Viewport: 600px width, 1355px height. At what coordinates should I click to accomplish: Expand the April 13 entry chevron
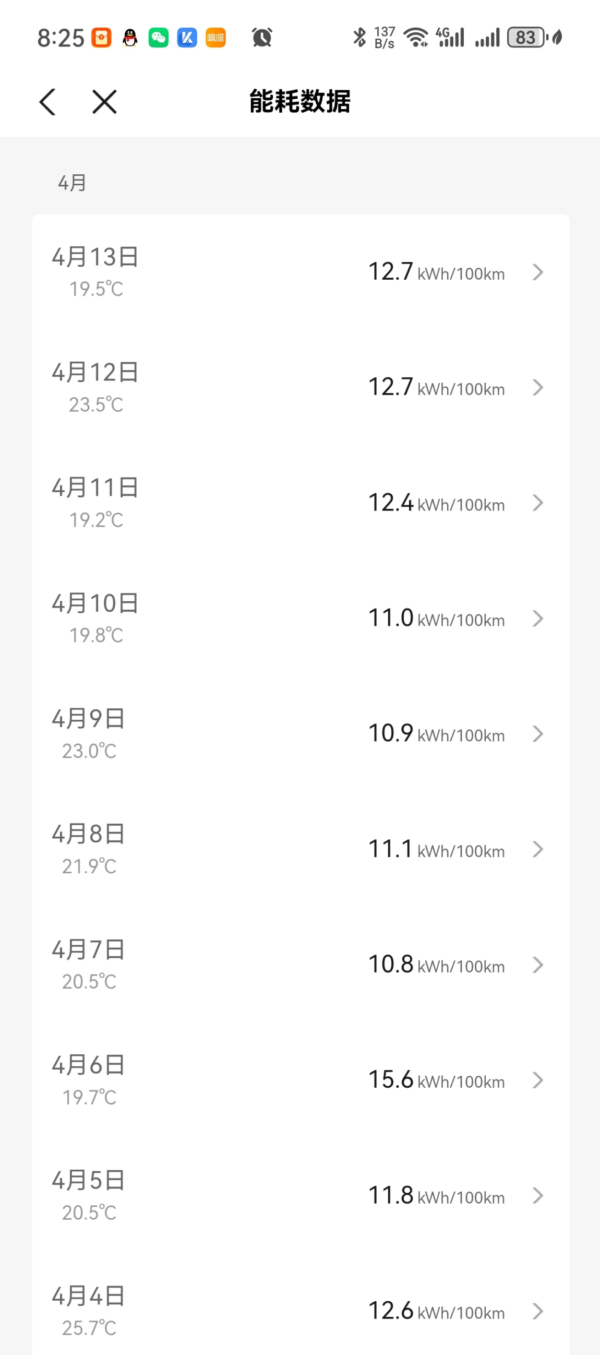pyautogui.click(x=537, y=272)
